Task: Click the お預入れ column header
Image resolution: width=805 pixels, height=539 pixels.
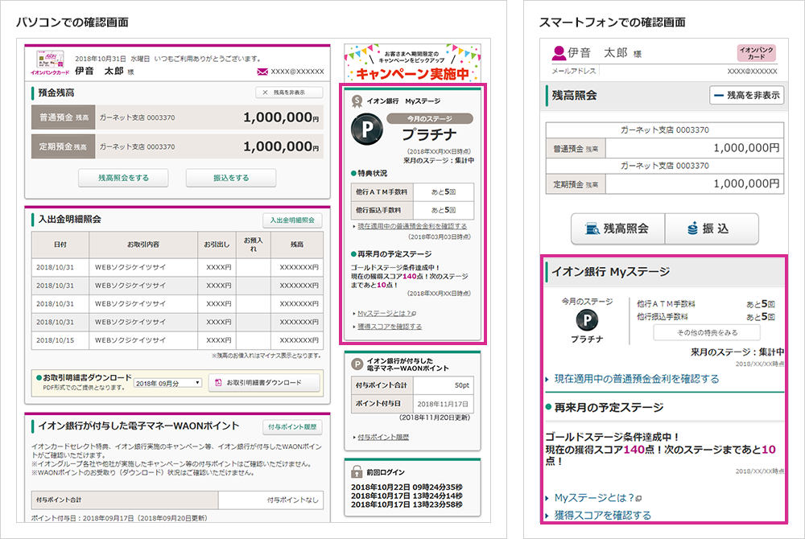Action: (x=253, y=245)
